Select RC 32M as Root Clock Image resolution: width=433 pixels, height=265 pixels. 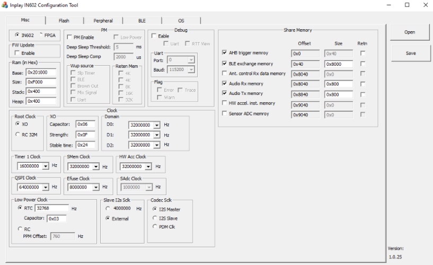click(x=17, y=135)
